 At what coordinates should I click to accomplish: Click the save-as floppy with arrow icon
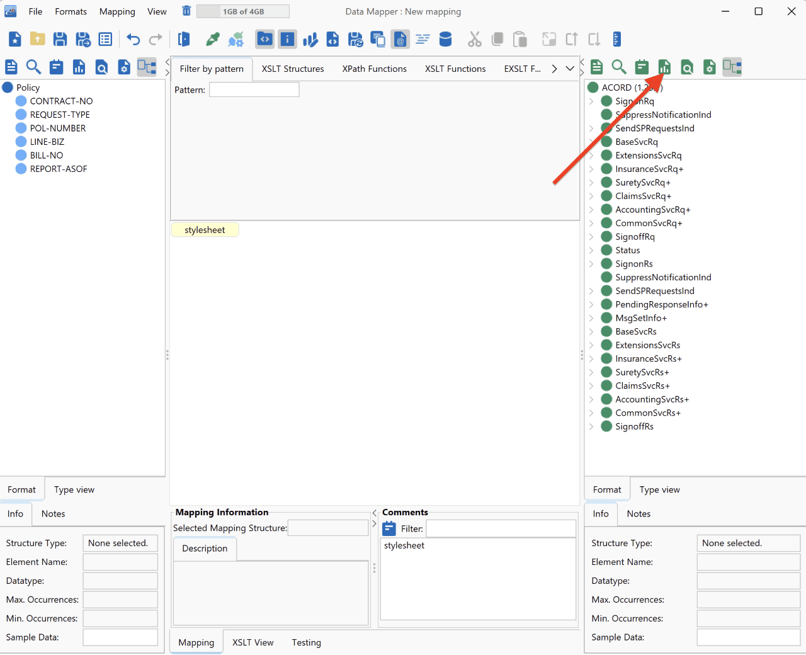click(x=83, y=39)
